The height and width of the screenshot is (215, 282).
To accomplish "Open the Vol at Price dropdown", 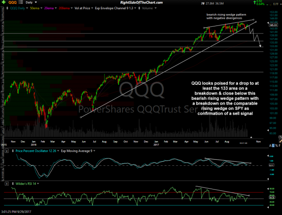I will click(x=92, y=8).
